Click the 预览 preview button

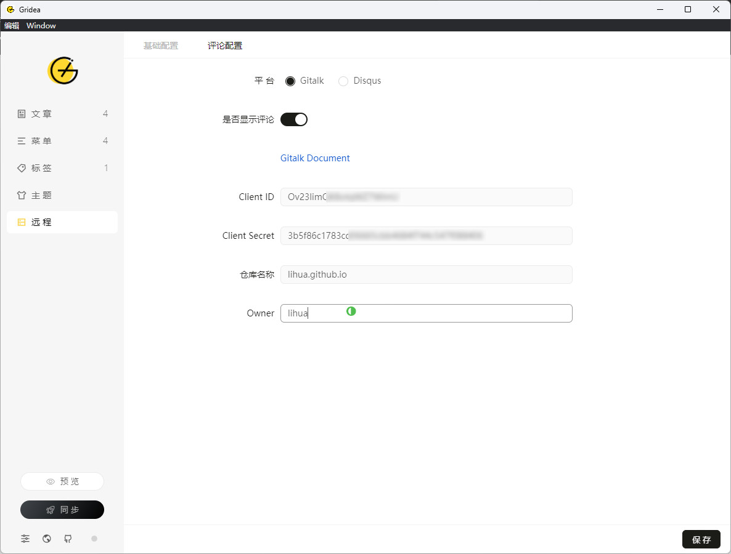point(62,481)
